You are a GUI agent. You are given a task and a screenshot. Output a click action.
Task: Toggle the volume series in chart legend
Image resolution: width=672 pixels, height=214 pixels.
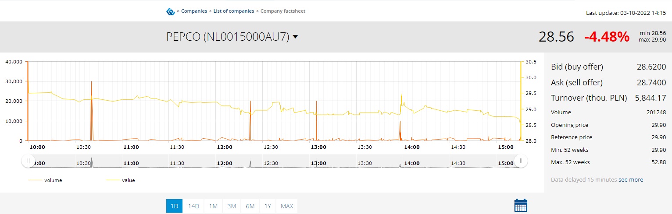pyautogui.click(x=45, y=180)
